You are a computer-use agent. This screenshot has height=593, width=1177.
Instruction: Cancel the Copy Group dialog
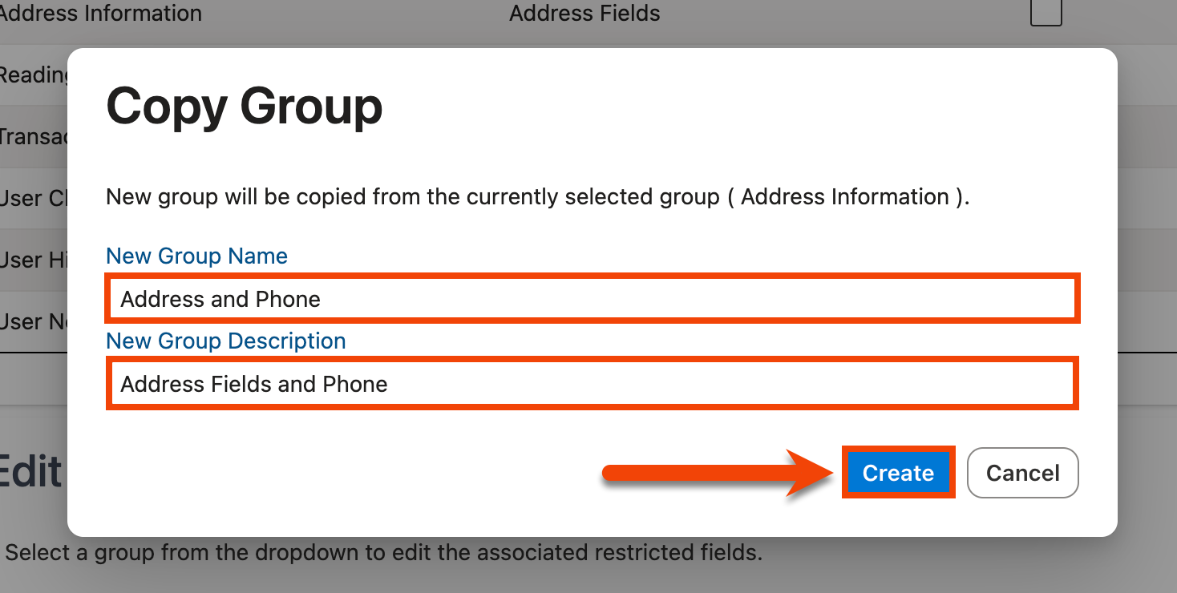point(1022,473)
